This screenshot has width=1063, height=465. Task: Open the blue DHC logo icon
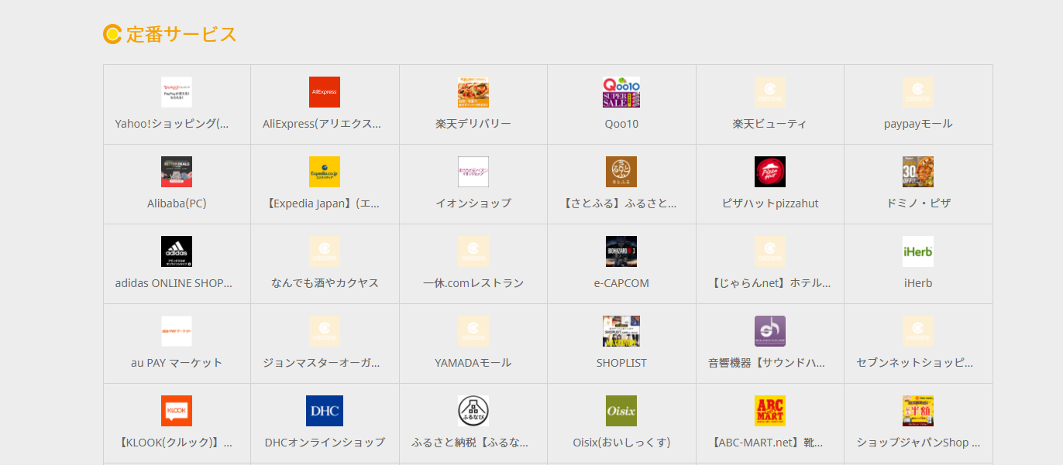325,411
